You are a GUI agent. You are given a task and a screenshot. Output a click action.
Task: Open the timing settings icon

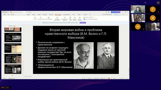pyautogui.click(x=75, y=18)
